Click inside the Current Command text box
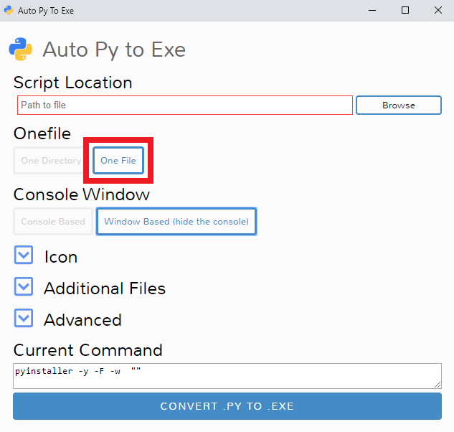 coord(227,376)
